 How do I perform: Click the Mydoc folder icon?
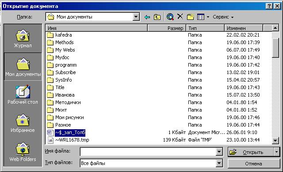point(50,57)
